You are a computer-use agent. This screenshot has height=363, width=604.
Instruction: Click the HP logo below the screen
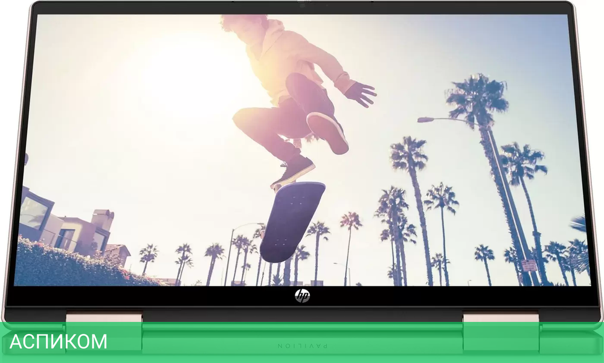click(x=302, y=295)
